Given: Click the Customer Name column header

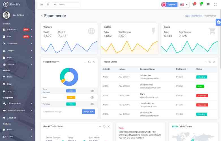Looking at the screenshot, I should [x=147, y=69].
